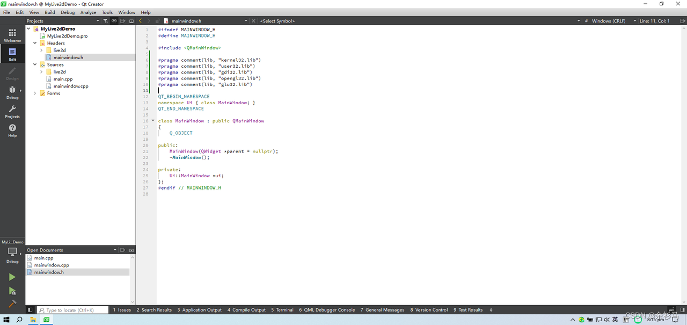Show the QML Debugger Console pane
Screen dimensions: 687x325
(327, 310)
